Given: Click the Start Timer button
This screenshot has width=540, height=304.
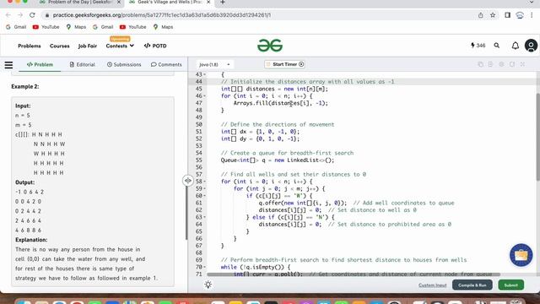Looking at the screenshot, I should click(x=285, y=64).
